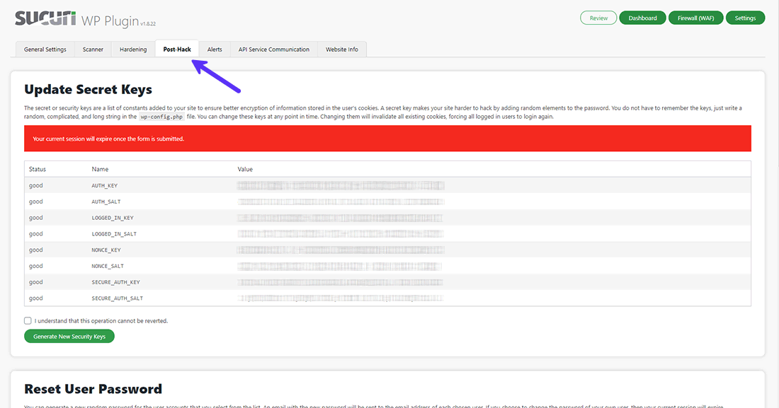Select the Scanner tab

[93, 49]
